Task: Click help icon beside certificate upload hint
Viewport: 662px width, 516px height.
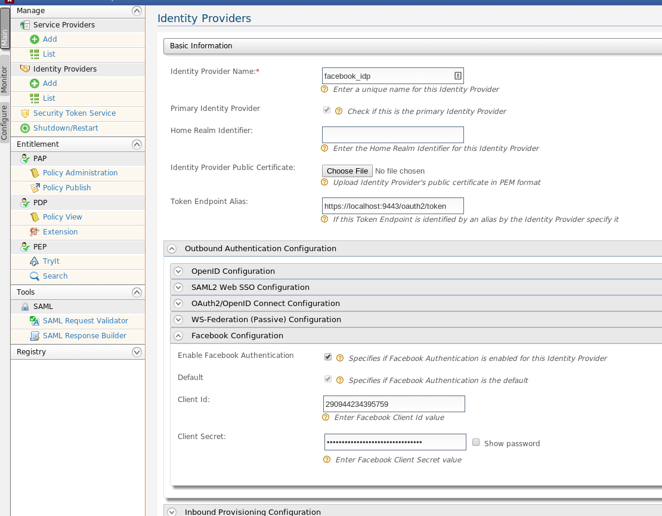Action: point(324,182)
